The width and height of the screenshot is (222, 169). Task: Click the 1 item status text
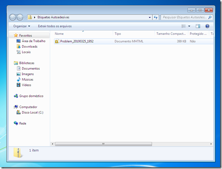[34, 150]
